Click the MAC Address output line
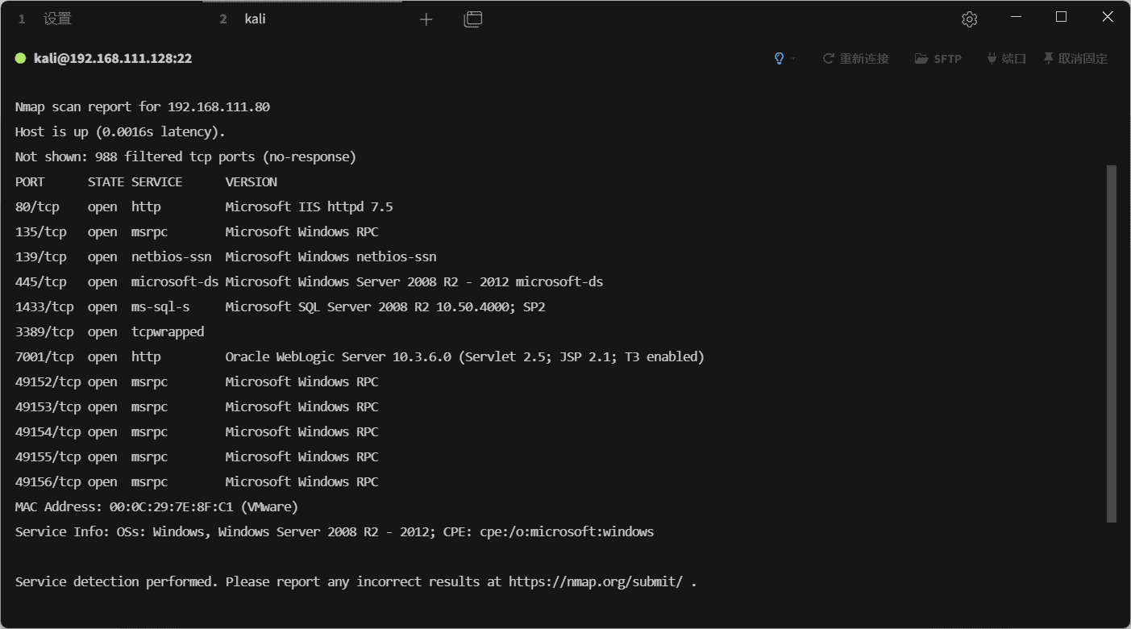The height and width of the screenshot is (629, 1131). (x=156, y=506)
